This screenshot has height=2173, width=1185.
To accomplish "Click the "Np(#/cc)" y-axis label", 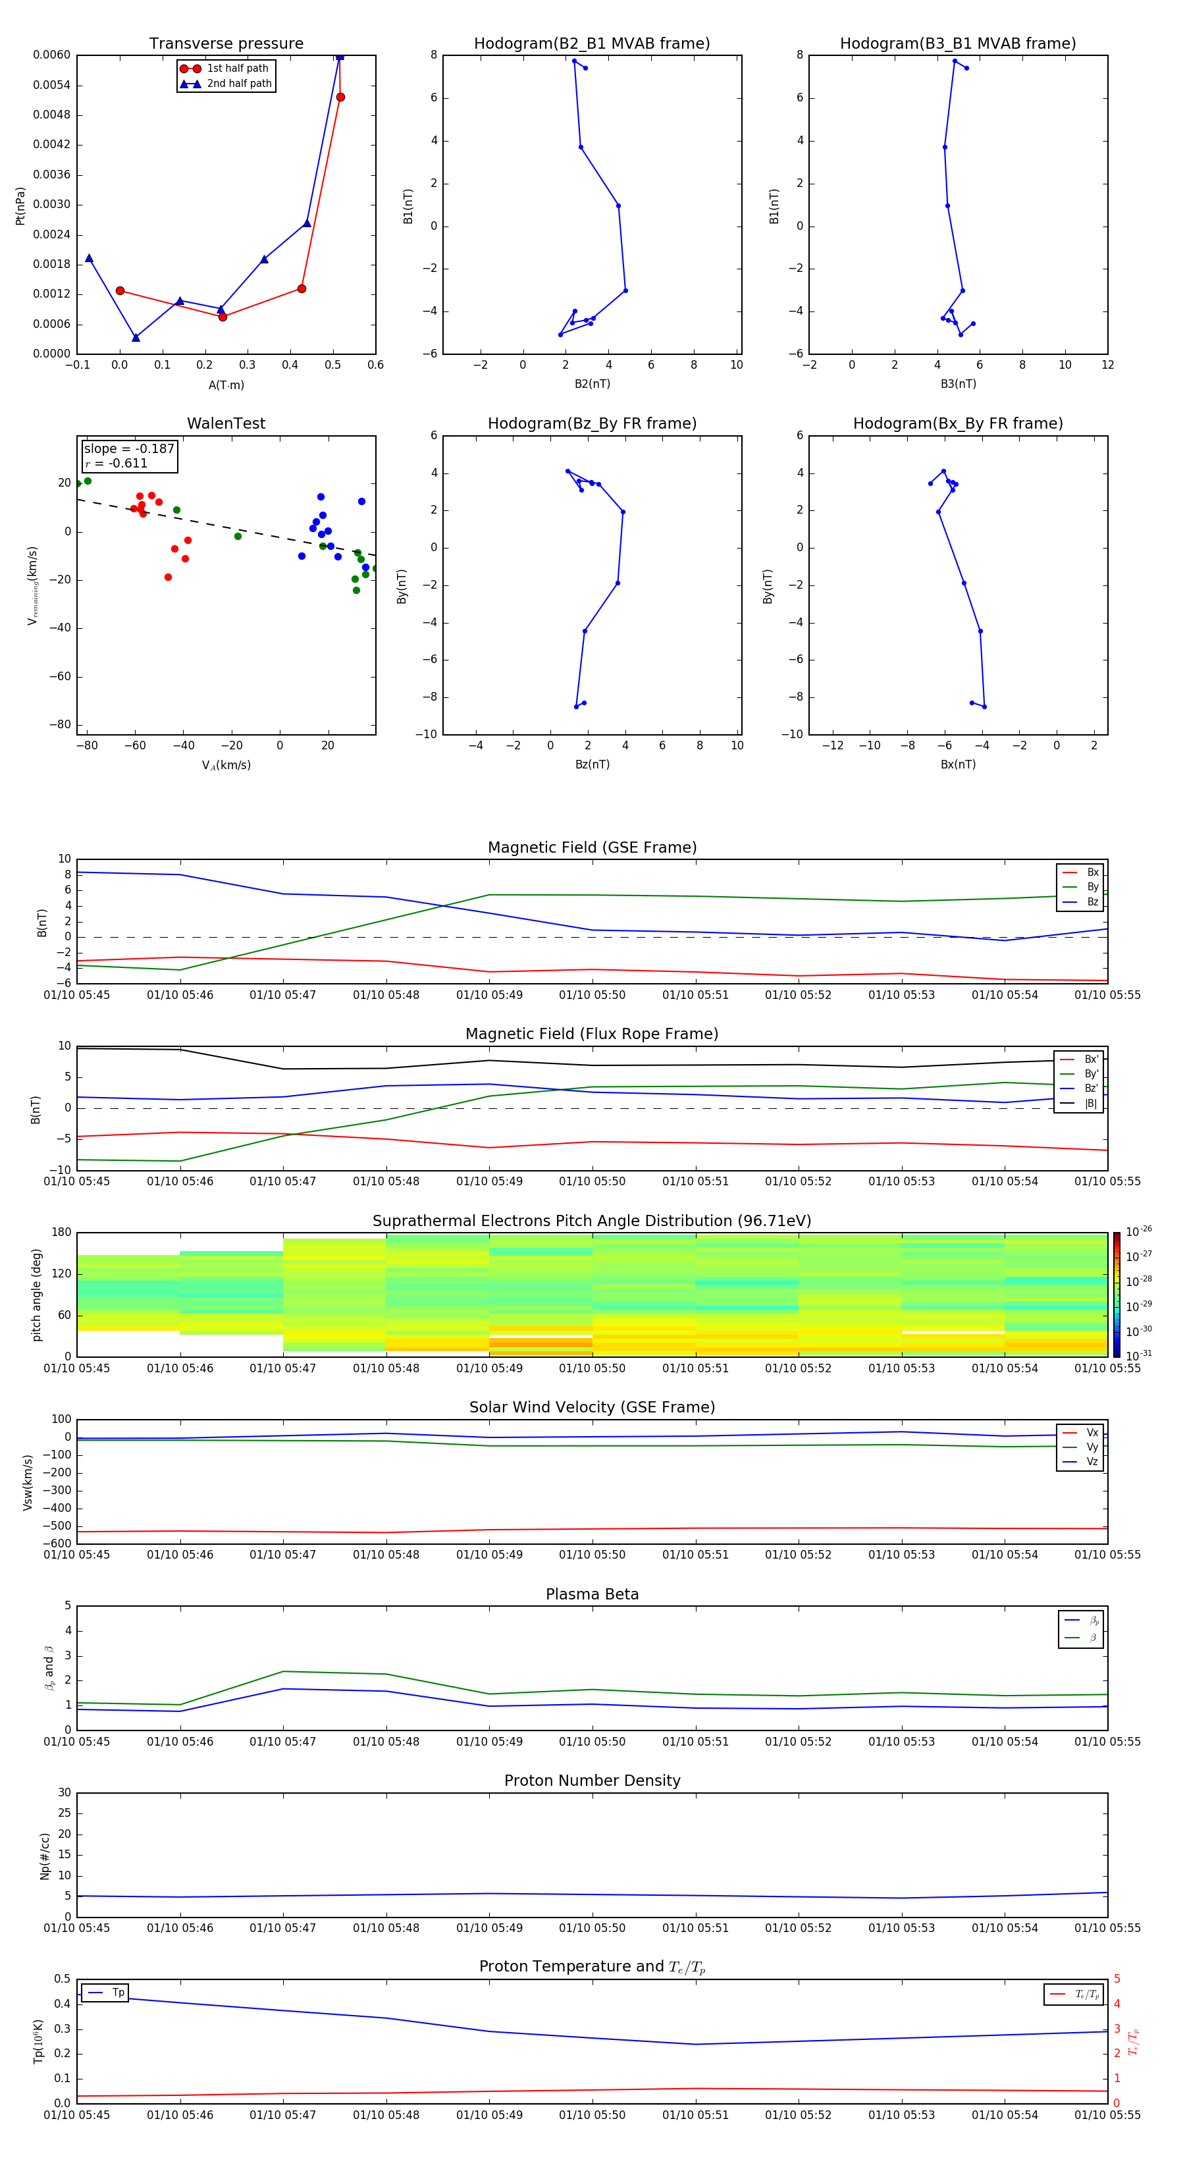I will (x=45, y=1856).
